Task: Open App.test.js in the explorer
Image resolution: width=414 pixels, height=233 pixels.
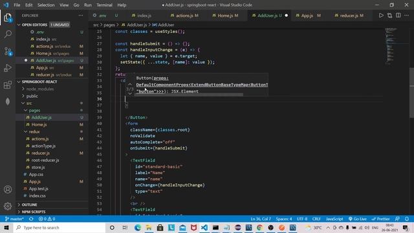Action: (x=39, y=188)
